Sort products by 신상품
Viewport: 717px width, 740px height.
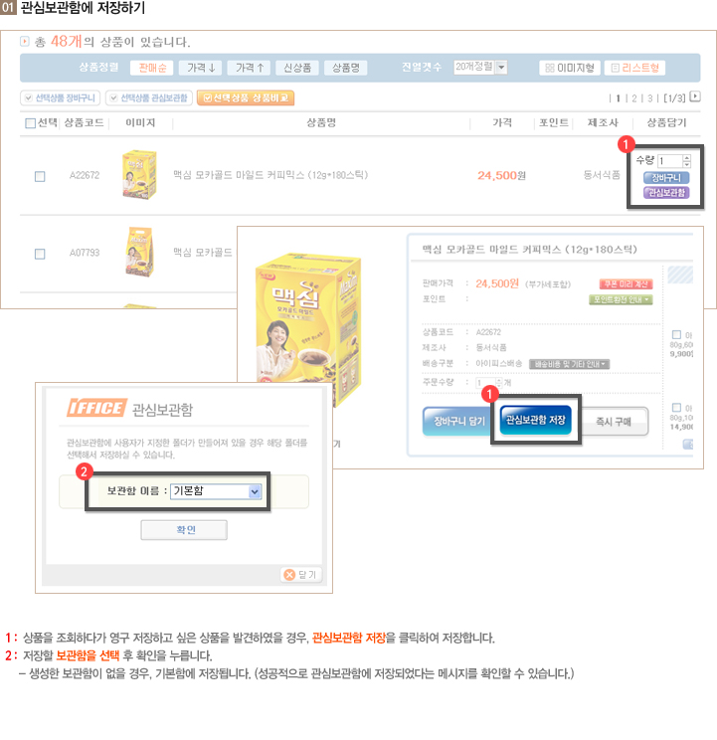pos(296,68)
